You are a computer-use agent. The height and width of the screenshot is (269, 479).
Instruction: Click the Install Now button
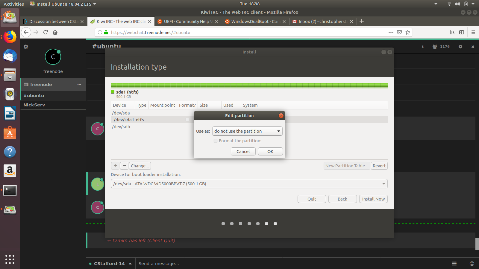click(373, 199)
